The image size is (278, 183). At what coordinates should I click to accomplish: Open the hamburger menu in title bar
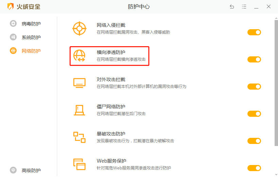[244, 6]
